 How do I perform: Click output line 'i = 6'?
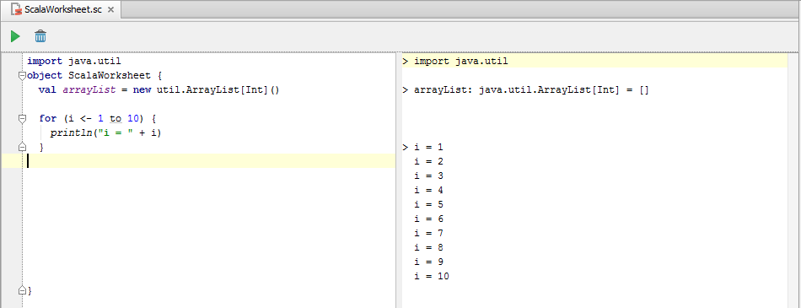tap(428, 219)
